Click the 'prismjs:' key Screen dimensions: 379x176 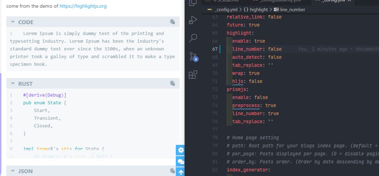[238, 90]
